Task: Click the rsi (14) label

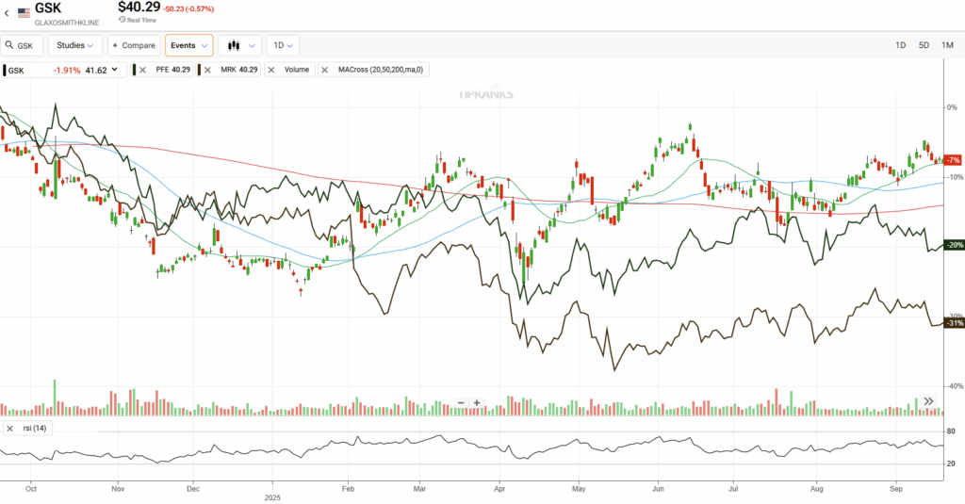Action: pos(35,429)
